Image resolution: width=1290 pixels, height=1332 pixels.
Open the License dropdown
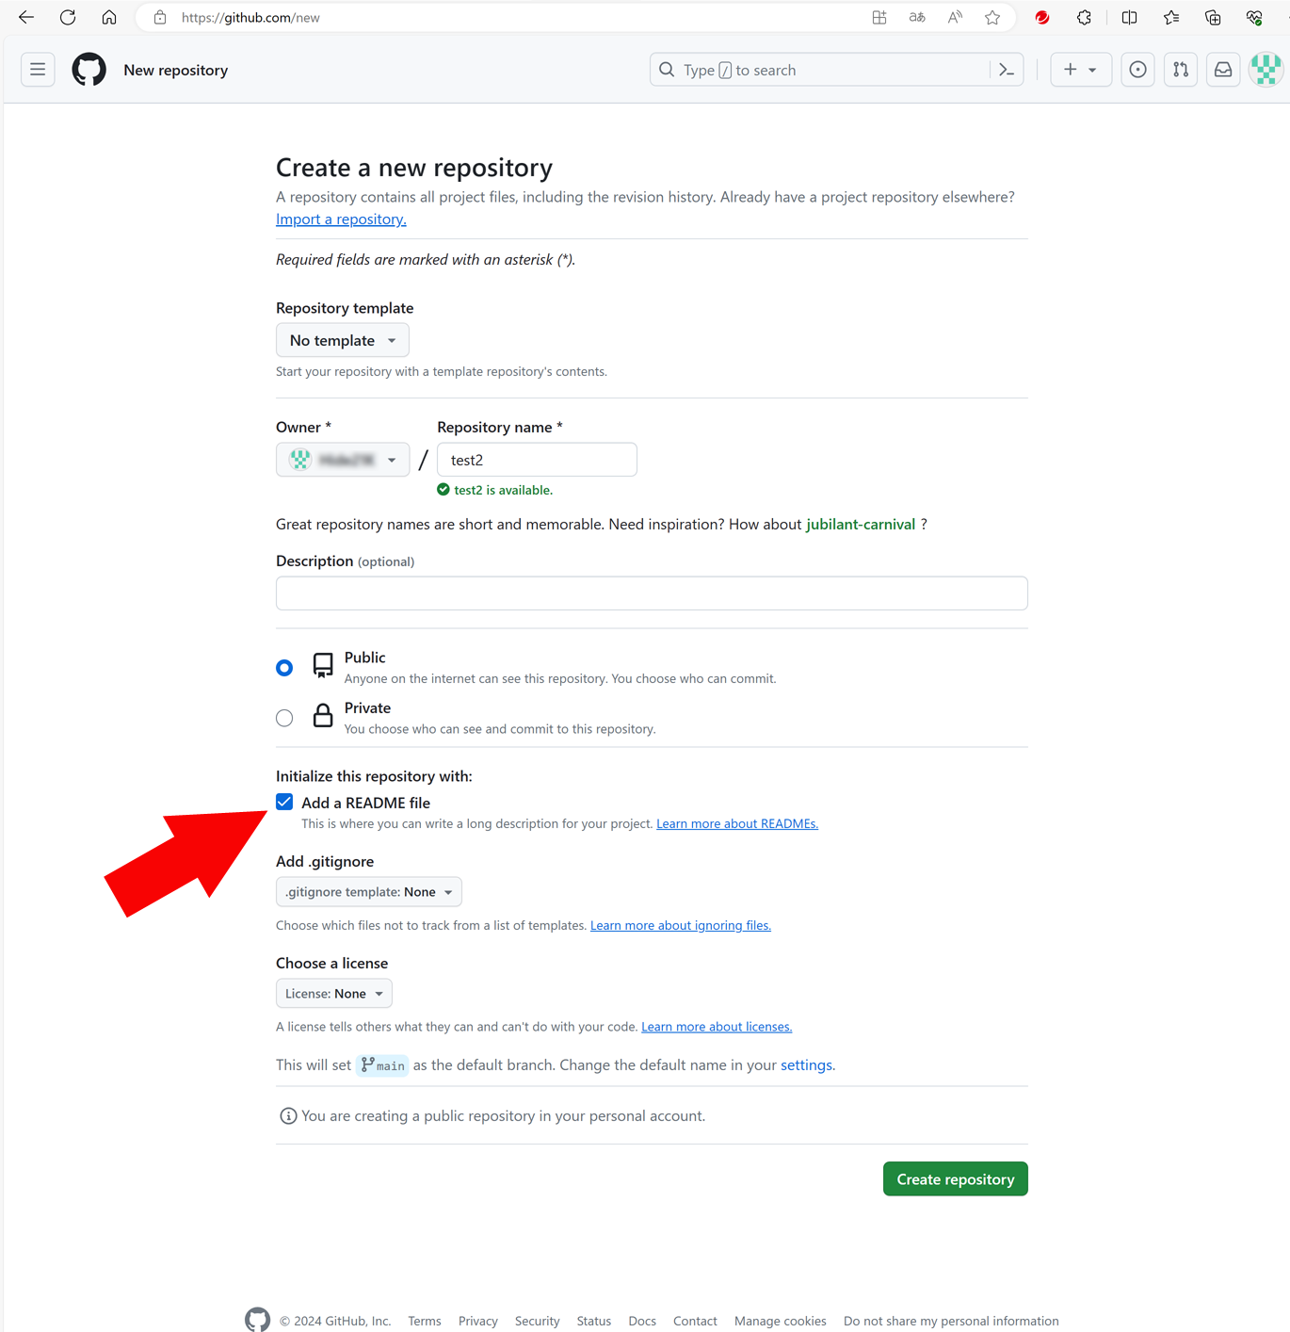333,993
